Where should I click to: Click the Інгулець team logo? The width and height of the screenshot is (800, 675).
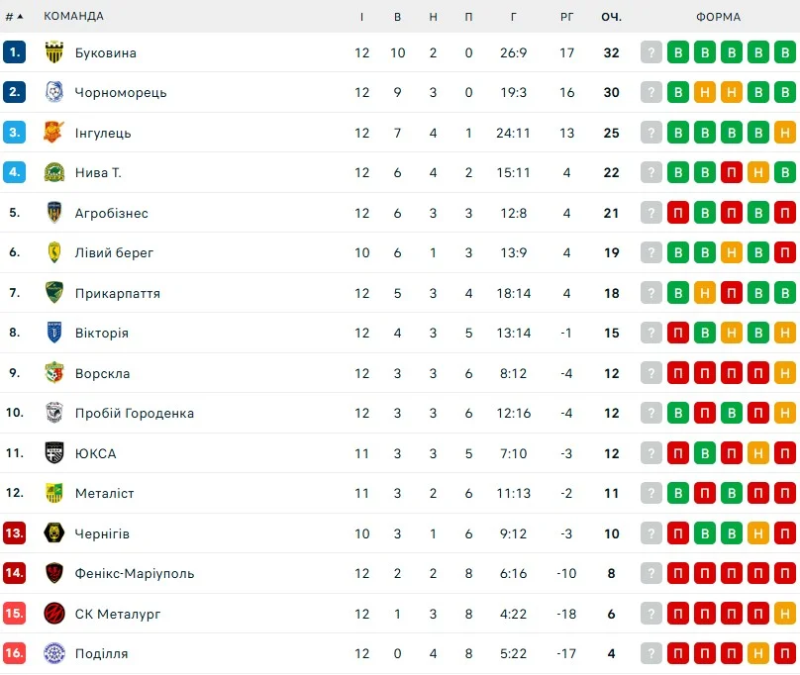(54, 133)
